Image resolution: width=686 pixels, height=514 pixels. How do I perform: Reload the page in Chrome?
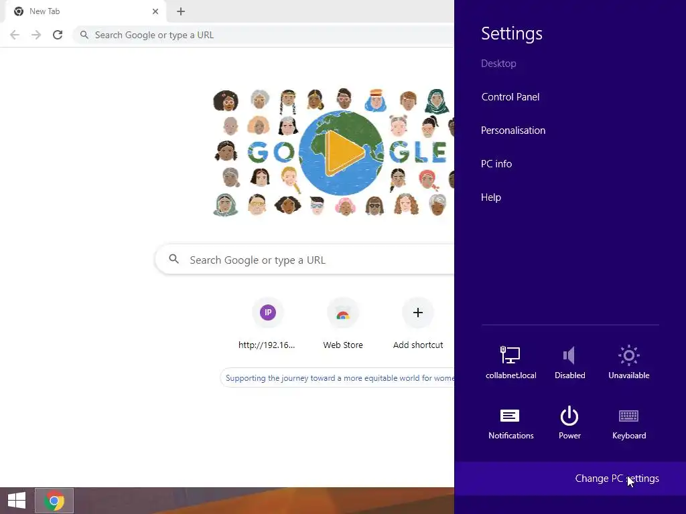point(58,35)
